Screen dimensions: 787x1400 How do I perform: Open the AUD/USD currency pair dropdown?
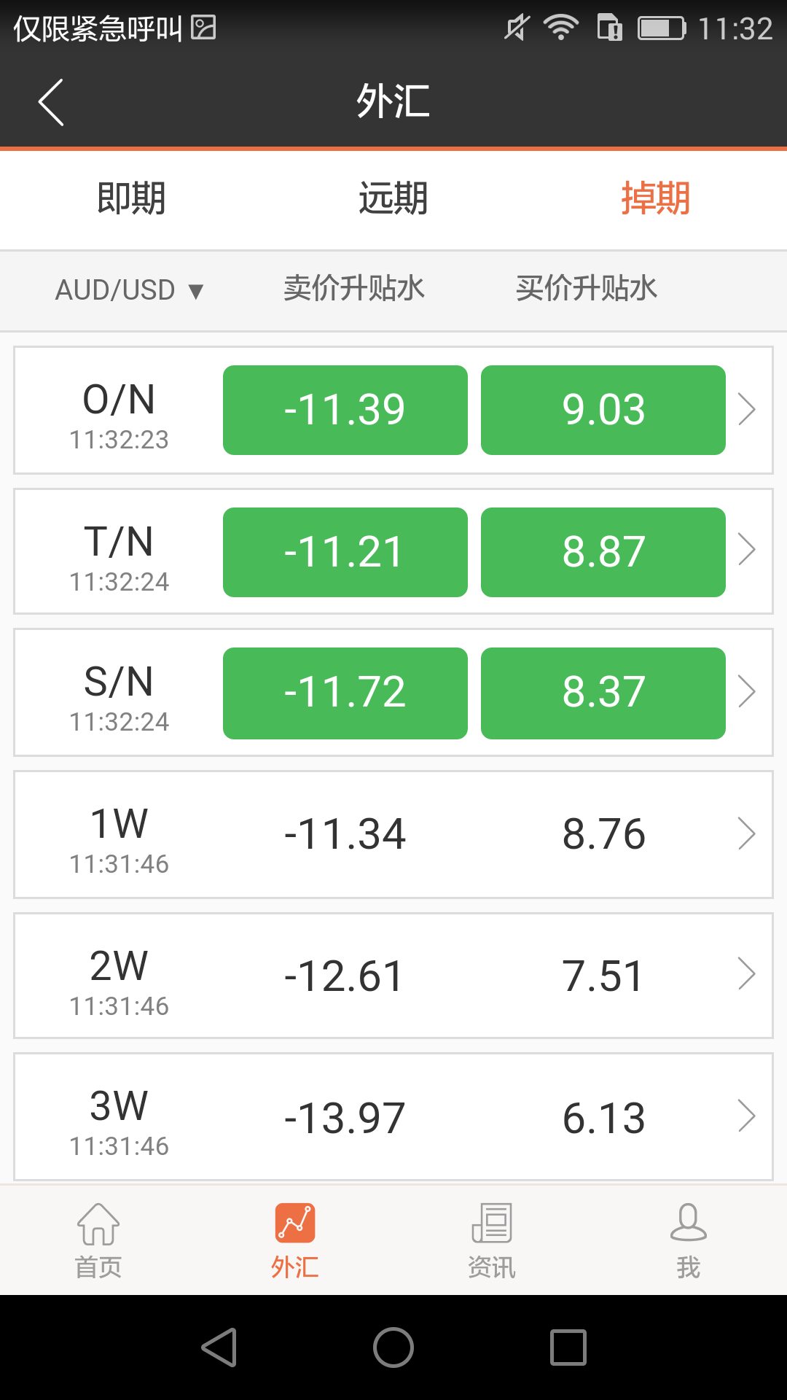(x=130, y=290)
